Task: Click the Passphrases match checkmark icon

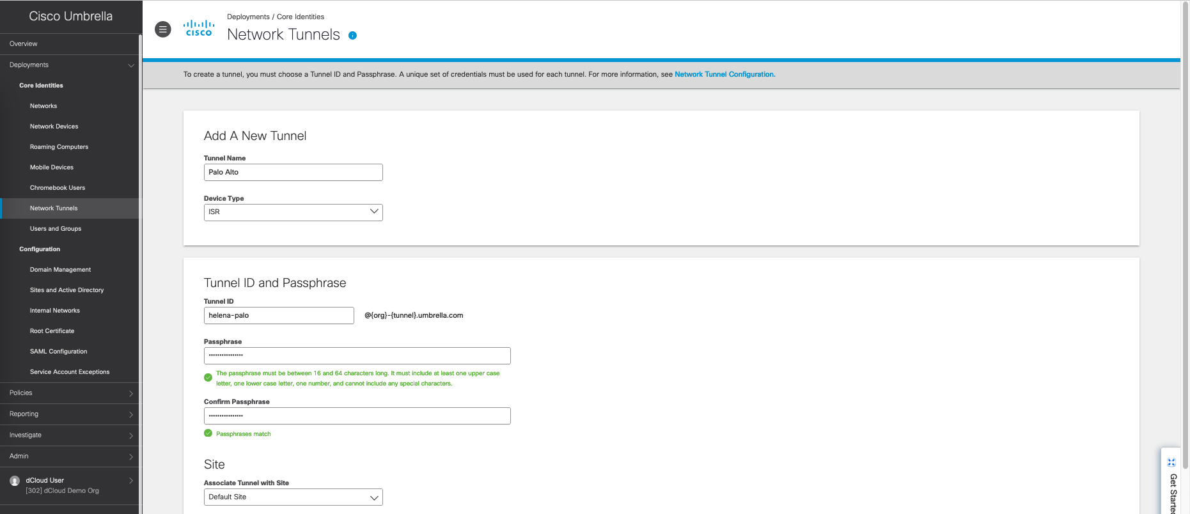Action: pyautogui.click(x=208, y=433)
